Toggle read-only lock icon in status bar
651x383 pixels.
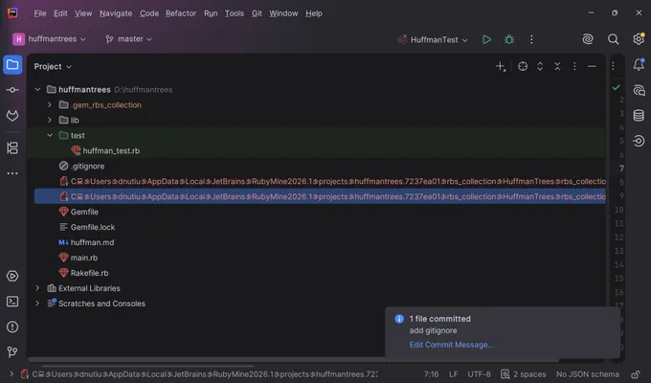point(636,374)
